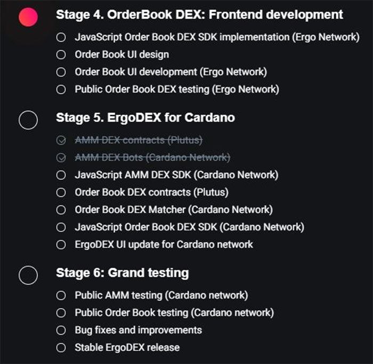Check the Public AMM testing circle
This screenshot has width=373, height=364.
click(x=61, y=295)
